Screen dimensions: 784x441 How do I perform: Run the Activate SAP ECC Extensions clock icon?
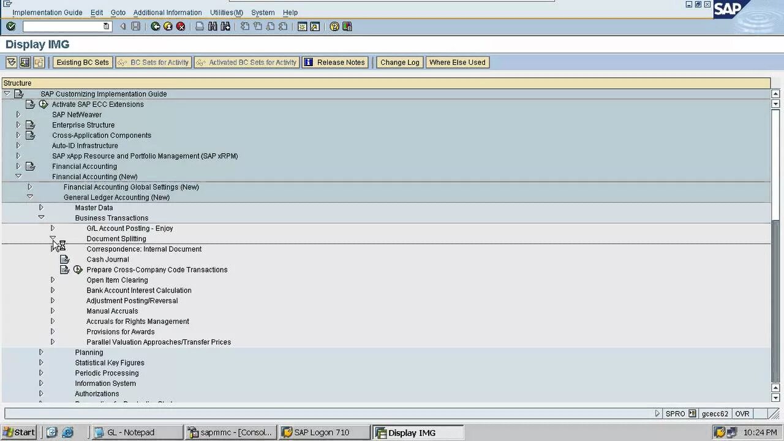[43, 104]
